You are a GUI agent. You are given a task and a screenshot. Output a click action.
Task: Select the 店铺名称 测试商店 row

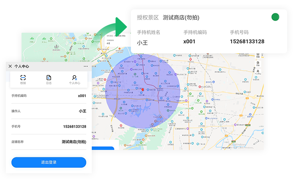(x=49, y=142)
